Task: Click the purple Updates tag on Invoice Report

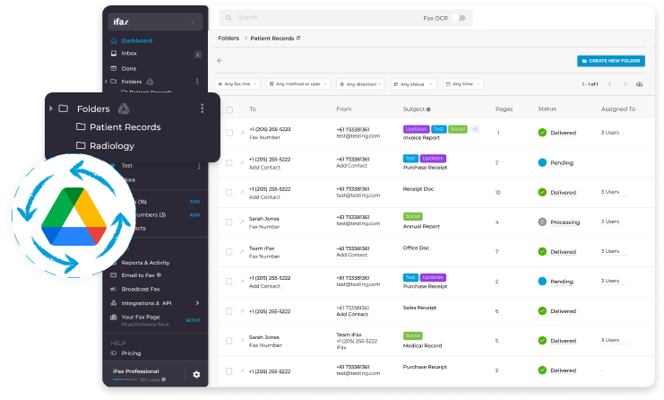Action: (417, 129)
